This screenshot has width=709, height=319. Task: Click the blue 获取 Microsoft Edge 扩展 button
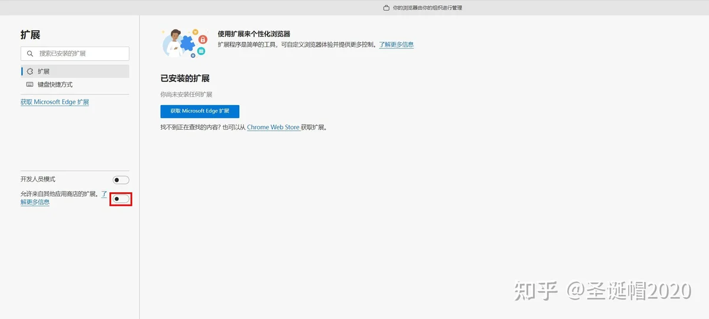pyautogui.click(x=200, y=111)
